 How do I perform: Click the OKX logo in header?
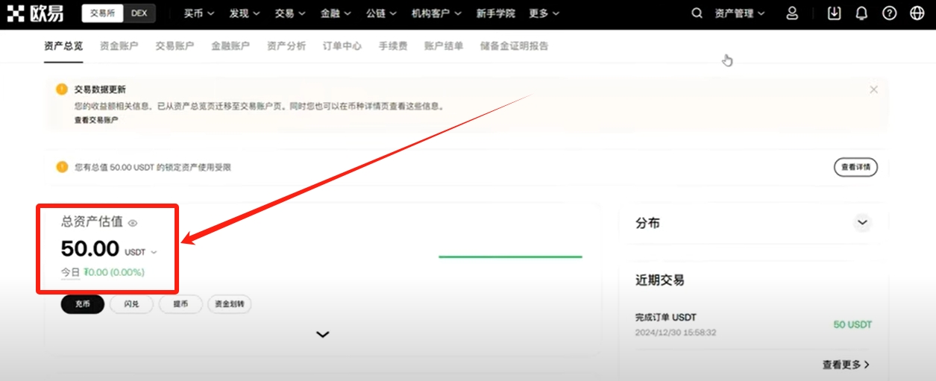click(x=35, y=13)
